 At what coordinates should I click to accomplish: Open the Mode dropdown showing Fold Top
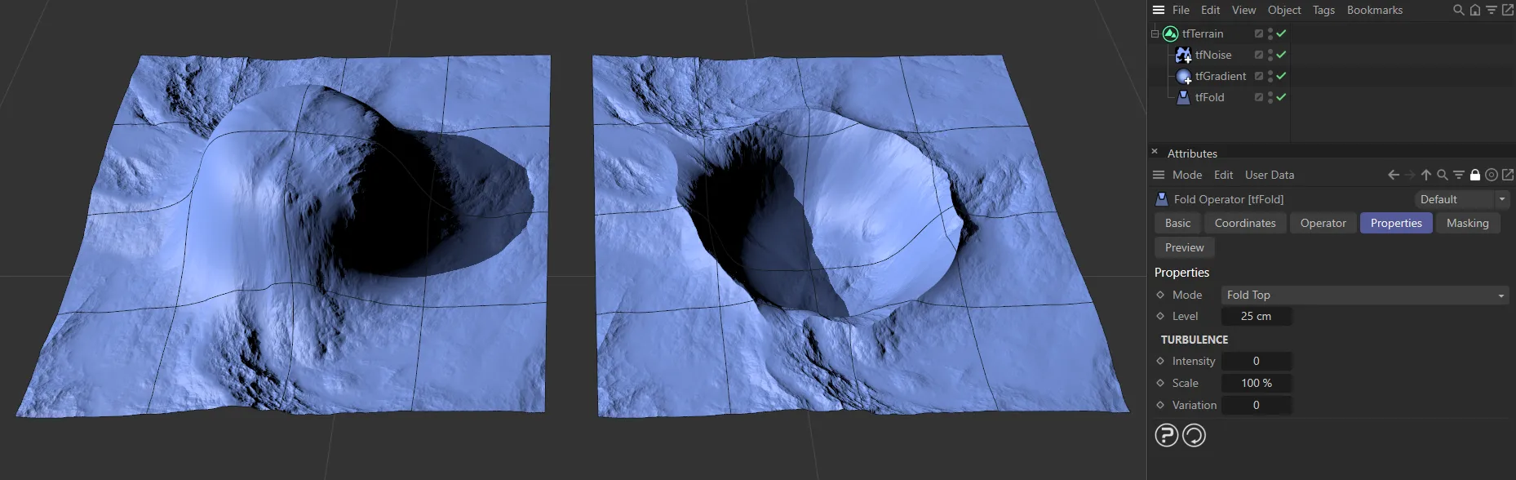(x=1364, y=295)
